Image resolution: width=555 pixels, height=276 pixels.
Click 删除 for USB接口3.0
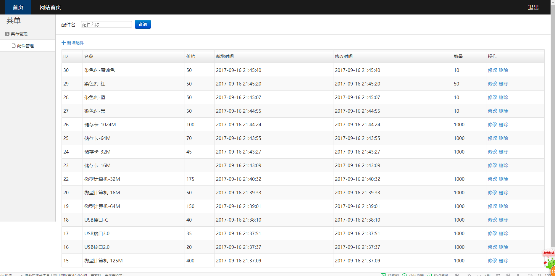[504, 233]
